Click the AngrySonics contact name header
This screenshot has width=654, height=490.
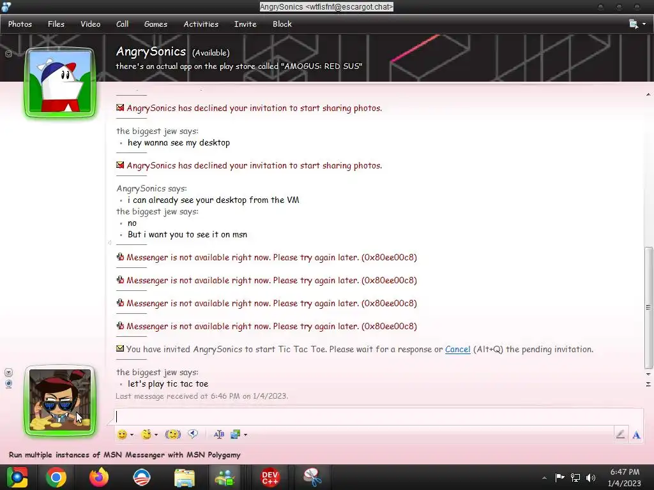coord(151,52)
